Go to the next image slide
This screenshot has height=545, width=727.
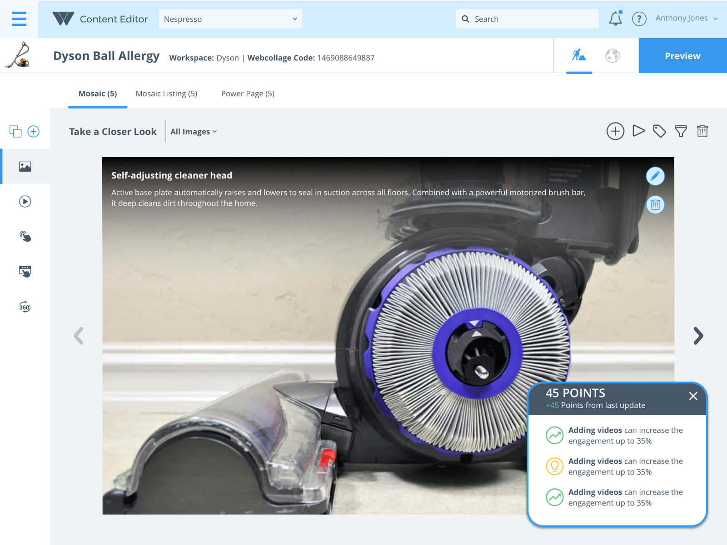[698, 336]
